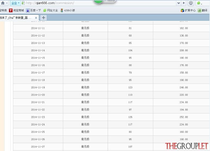210x151 pixels.
Task: Open the 网址大全 bookmark
Action: [51, 10]
